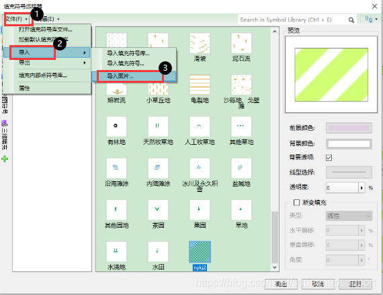This screenshot has height=295, width=383.
Task: Open the 透明度 slider arrow
Action: [361, 188]
